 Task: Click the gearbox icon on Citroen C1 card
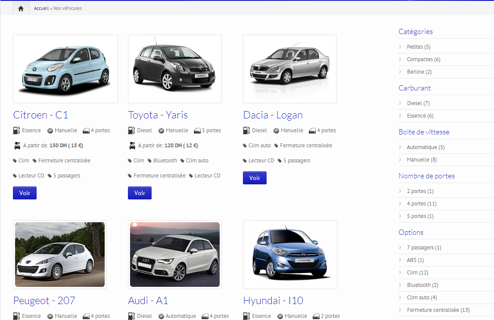pyautogui.click(x=50, y=130)
